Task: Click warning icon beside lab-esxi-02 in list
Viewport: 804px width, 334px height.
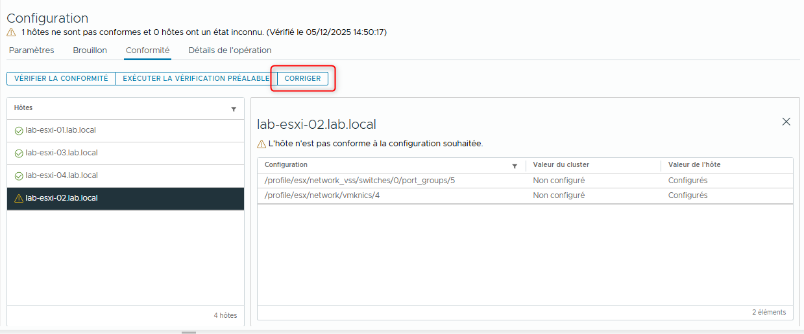Action: [x=19, y=198]
